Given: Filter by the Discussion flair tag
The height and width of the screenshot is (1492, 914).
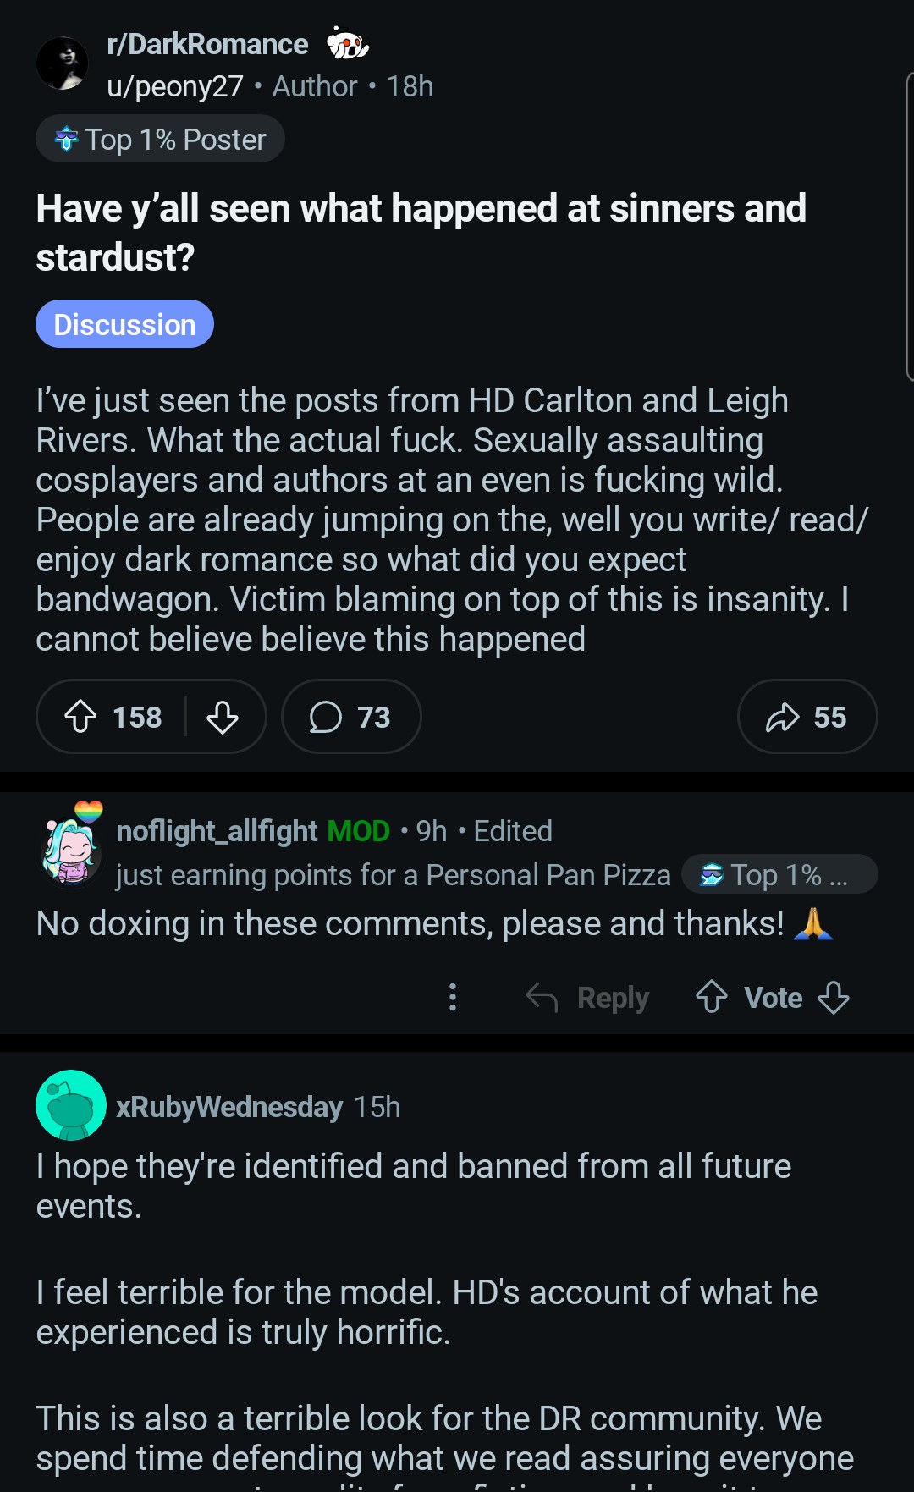Looking at the screenshot, I should pyautogui.click(x=124, y=324).
